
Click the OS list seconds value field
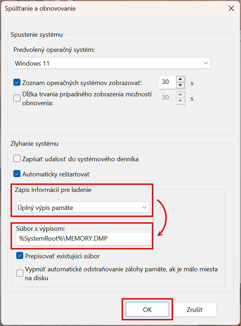(167, 83)
